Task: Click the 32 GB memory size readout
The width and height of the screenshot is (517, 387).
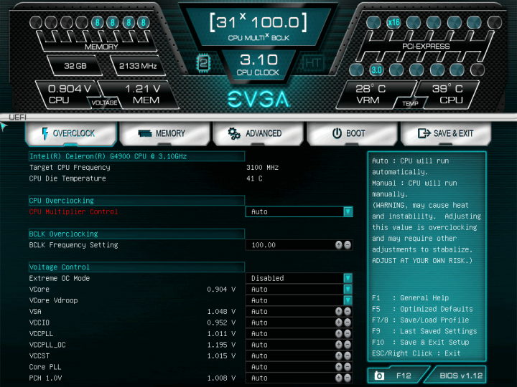Action: [75, 66]
